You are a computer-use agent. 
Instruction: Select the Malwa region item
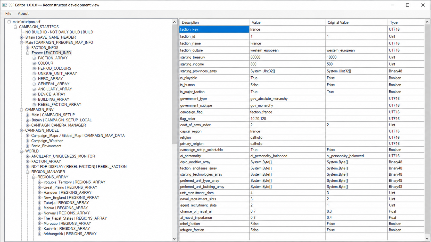click(x=66, y=208)
